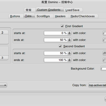The image size is (106, 106).
Task: Open the bottom-left combo box arrow
Action: (5, 85)
